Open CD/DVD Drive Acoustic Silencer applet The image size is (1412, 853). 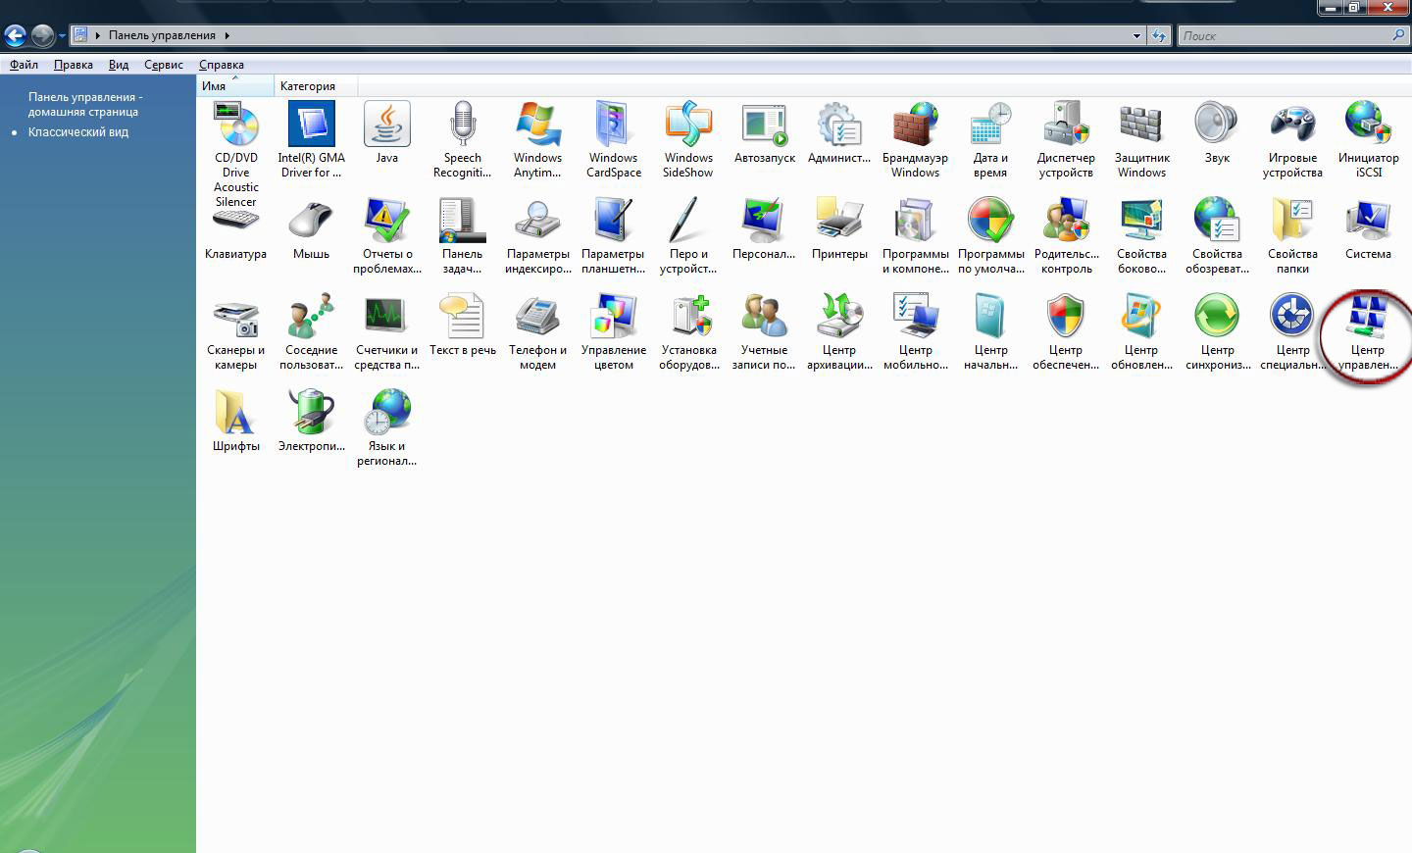pyautogui.click(x=236, y=125)
